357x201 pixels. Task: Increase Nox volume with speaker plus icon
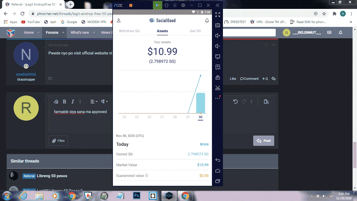pos(218,36)
